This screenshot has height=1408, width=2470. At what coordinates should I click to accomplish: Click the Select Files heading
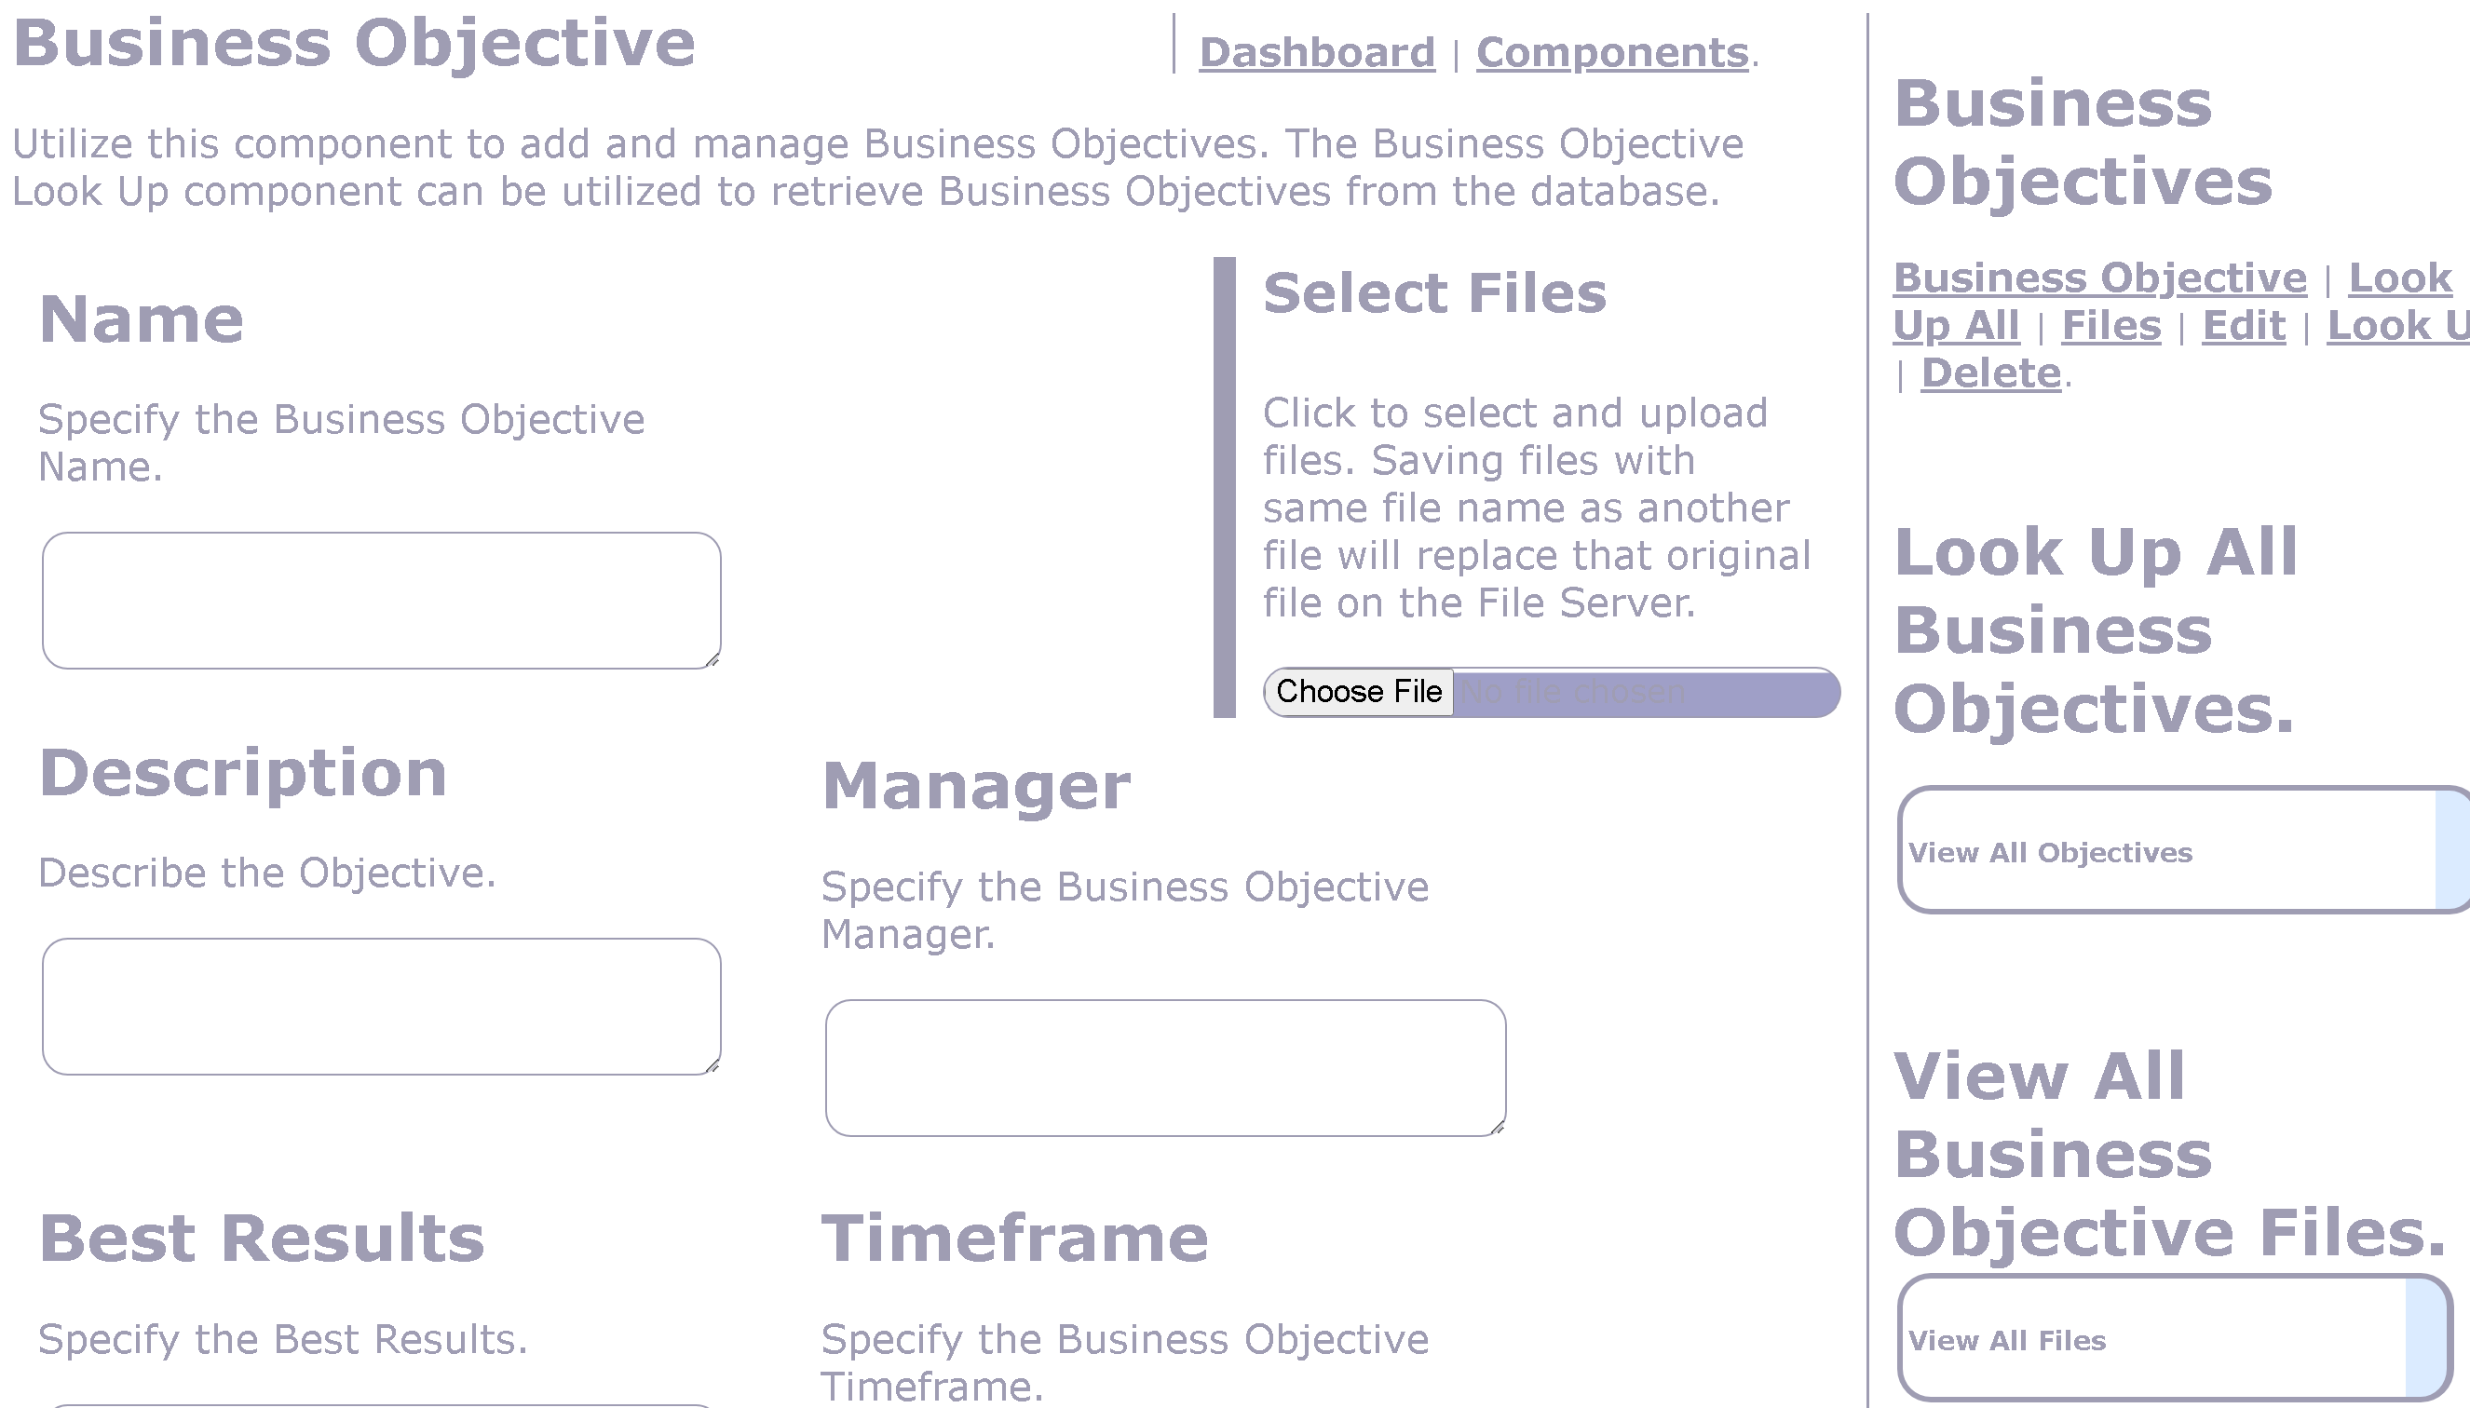pyautogui.click(x=1433, y=293)
